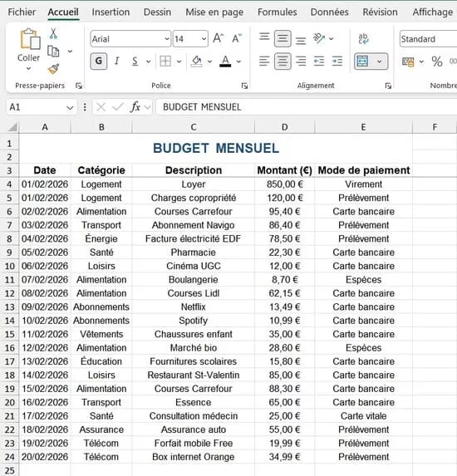The image size is (457, 476).
Task: Align text to bottom
Action: pyautogui.click(x=301, y=40)
